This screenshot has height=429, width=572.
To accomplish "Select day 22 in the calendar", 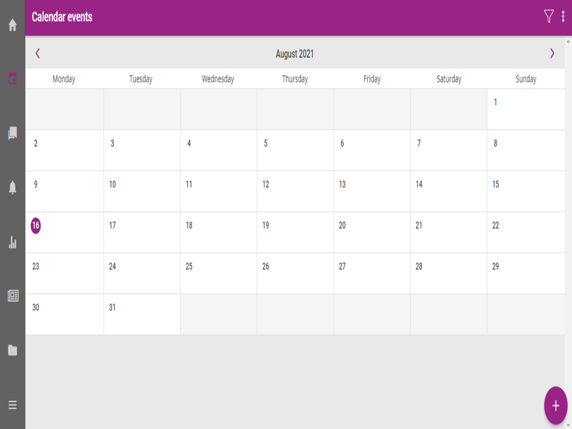I will click(x=526, y=232).
